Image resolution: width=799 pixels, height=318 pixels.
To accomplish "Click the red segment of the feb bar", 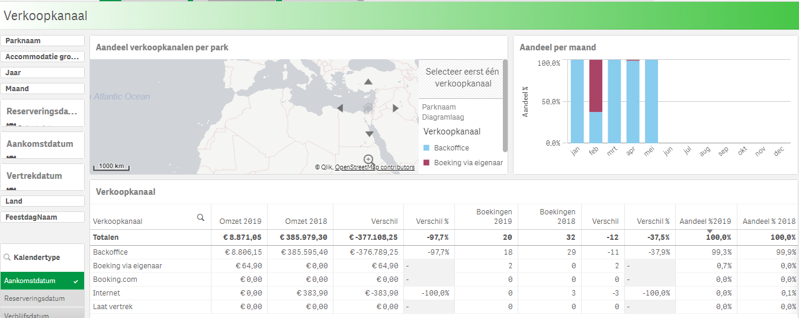I will point(596,86).
